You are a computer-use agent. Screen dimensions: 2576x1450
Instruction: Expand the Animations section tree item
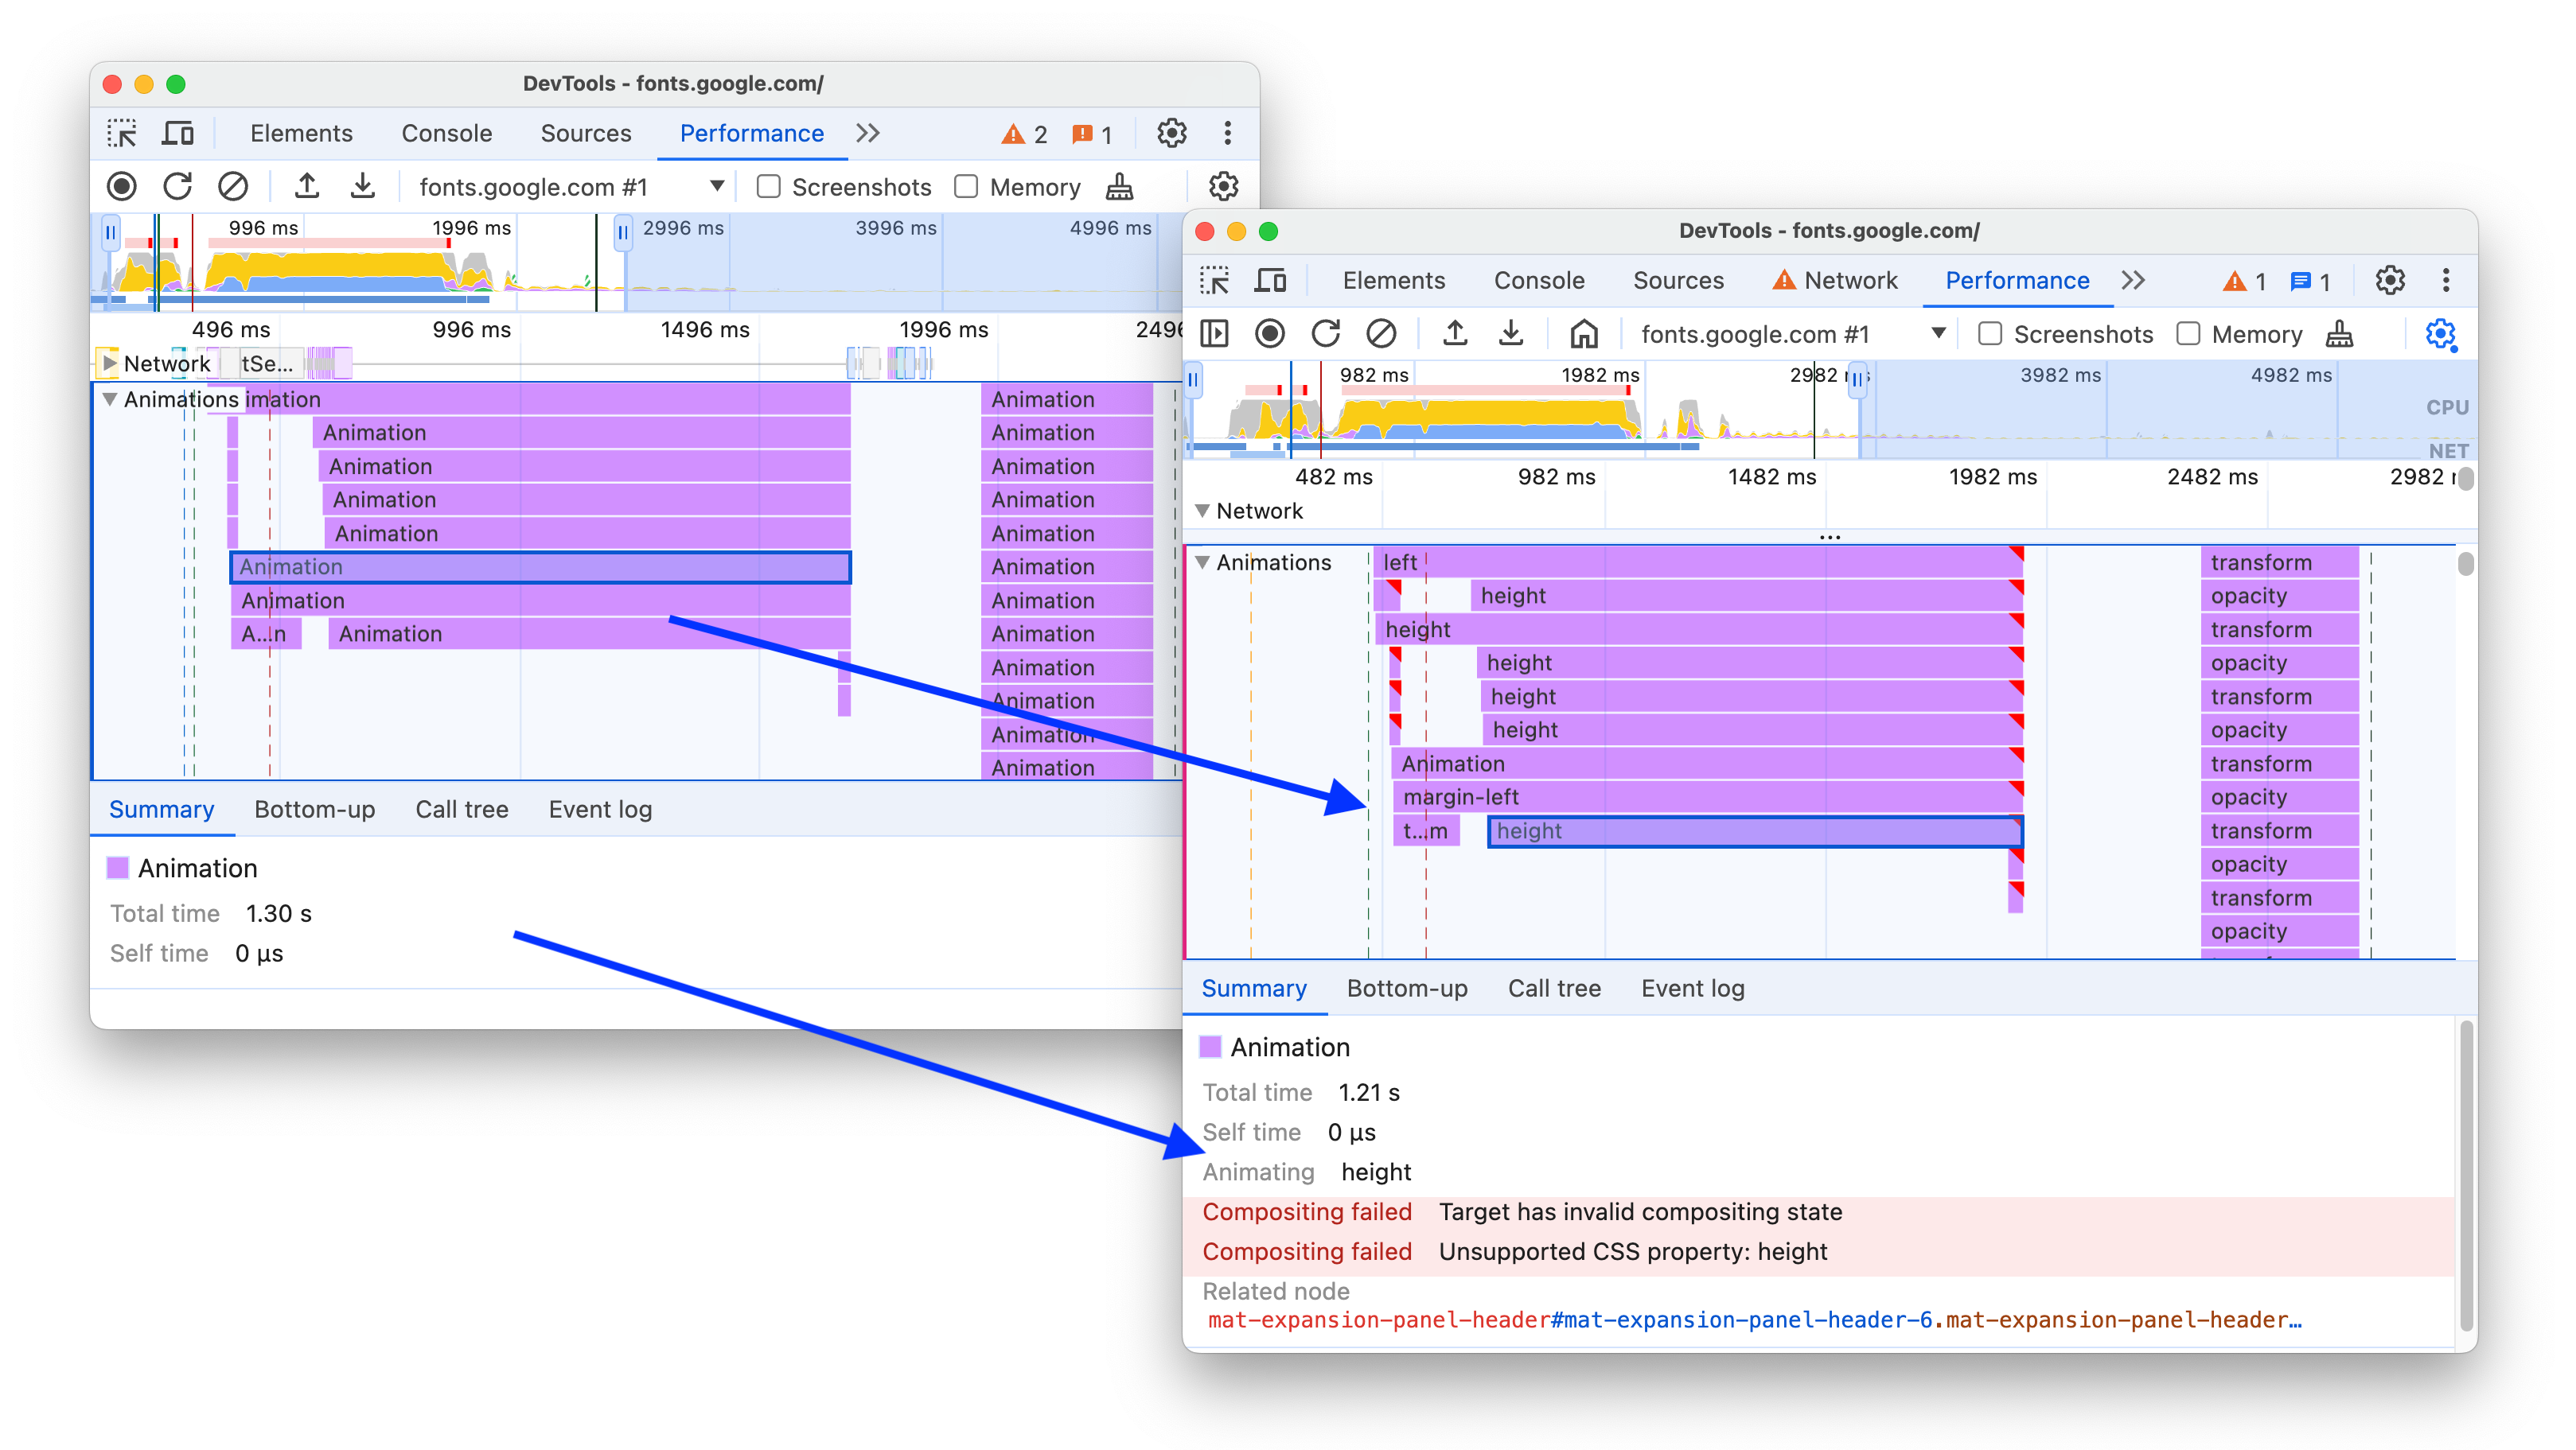[x=1206, y=562]
